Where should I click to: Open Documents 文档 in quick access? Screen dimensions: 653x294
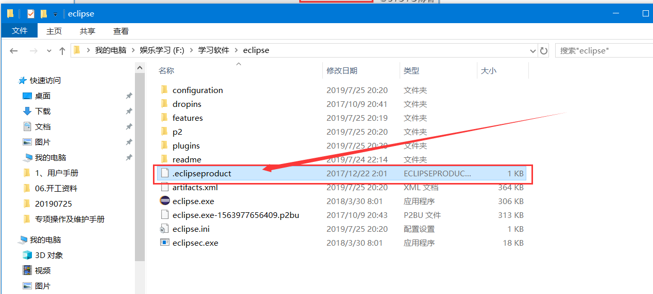[x=43, y=126]
